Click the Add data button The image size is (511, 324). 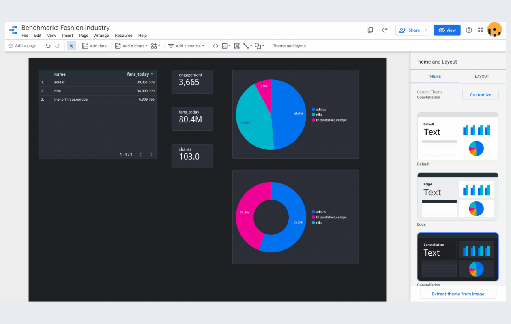94,46
